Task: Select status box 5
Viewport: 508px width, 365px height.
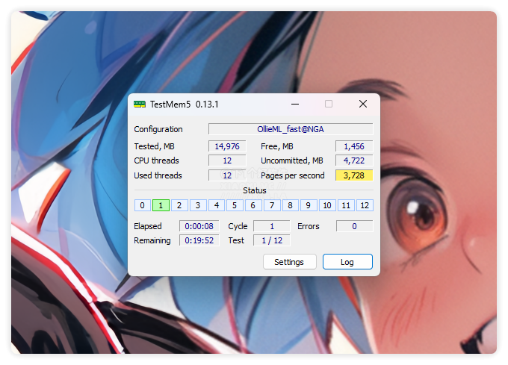Action: (x=235, y=205)
